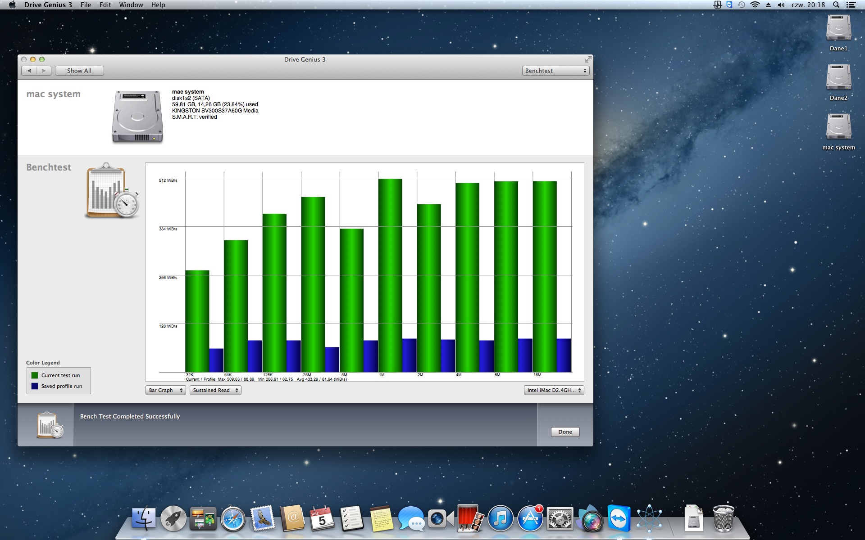
Task: Click the "Current test run" legend label
Action: (x=60, y=375)
